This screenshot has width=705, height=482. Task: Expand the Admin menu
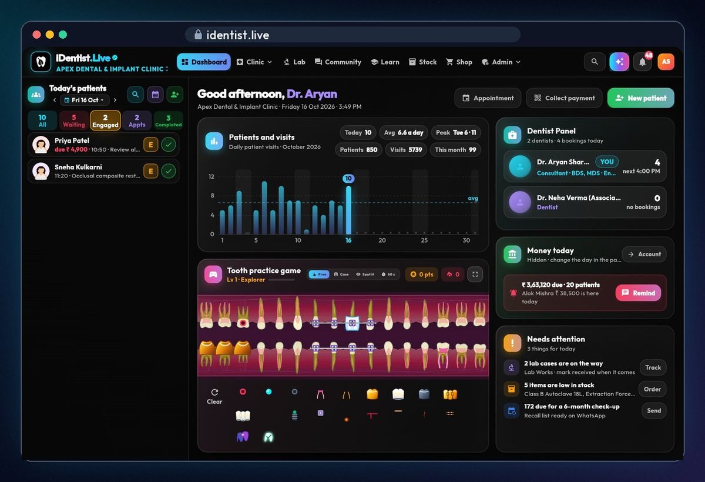[501, 62]
